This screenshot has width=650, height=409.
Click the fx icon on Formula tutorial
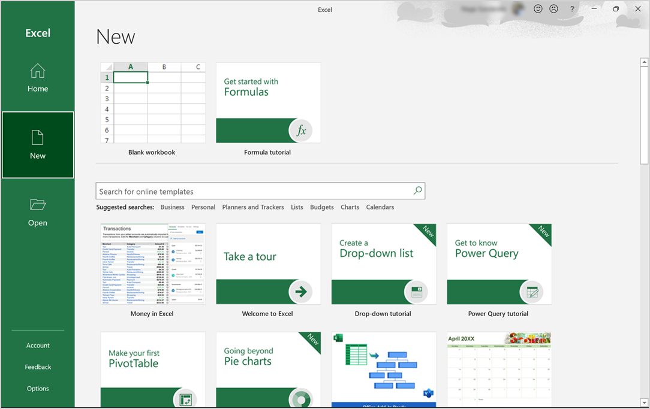click(302, 131)
